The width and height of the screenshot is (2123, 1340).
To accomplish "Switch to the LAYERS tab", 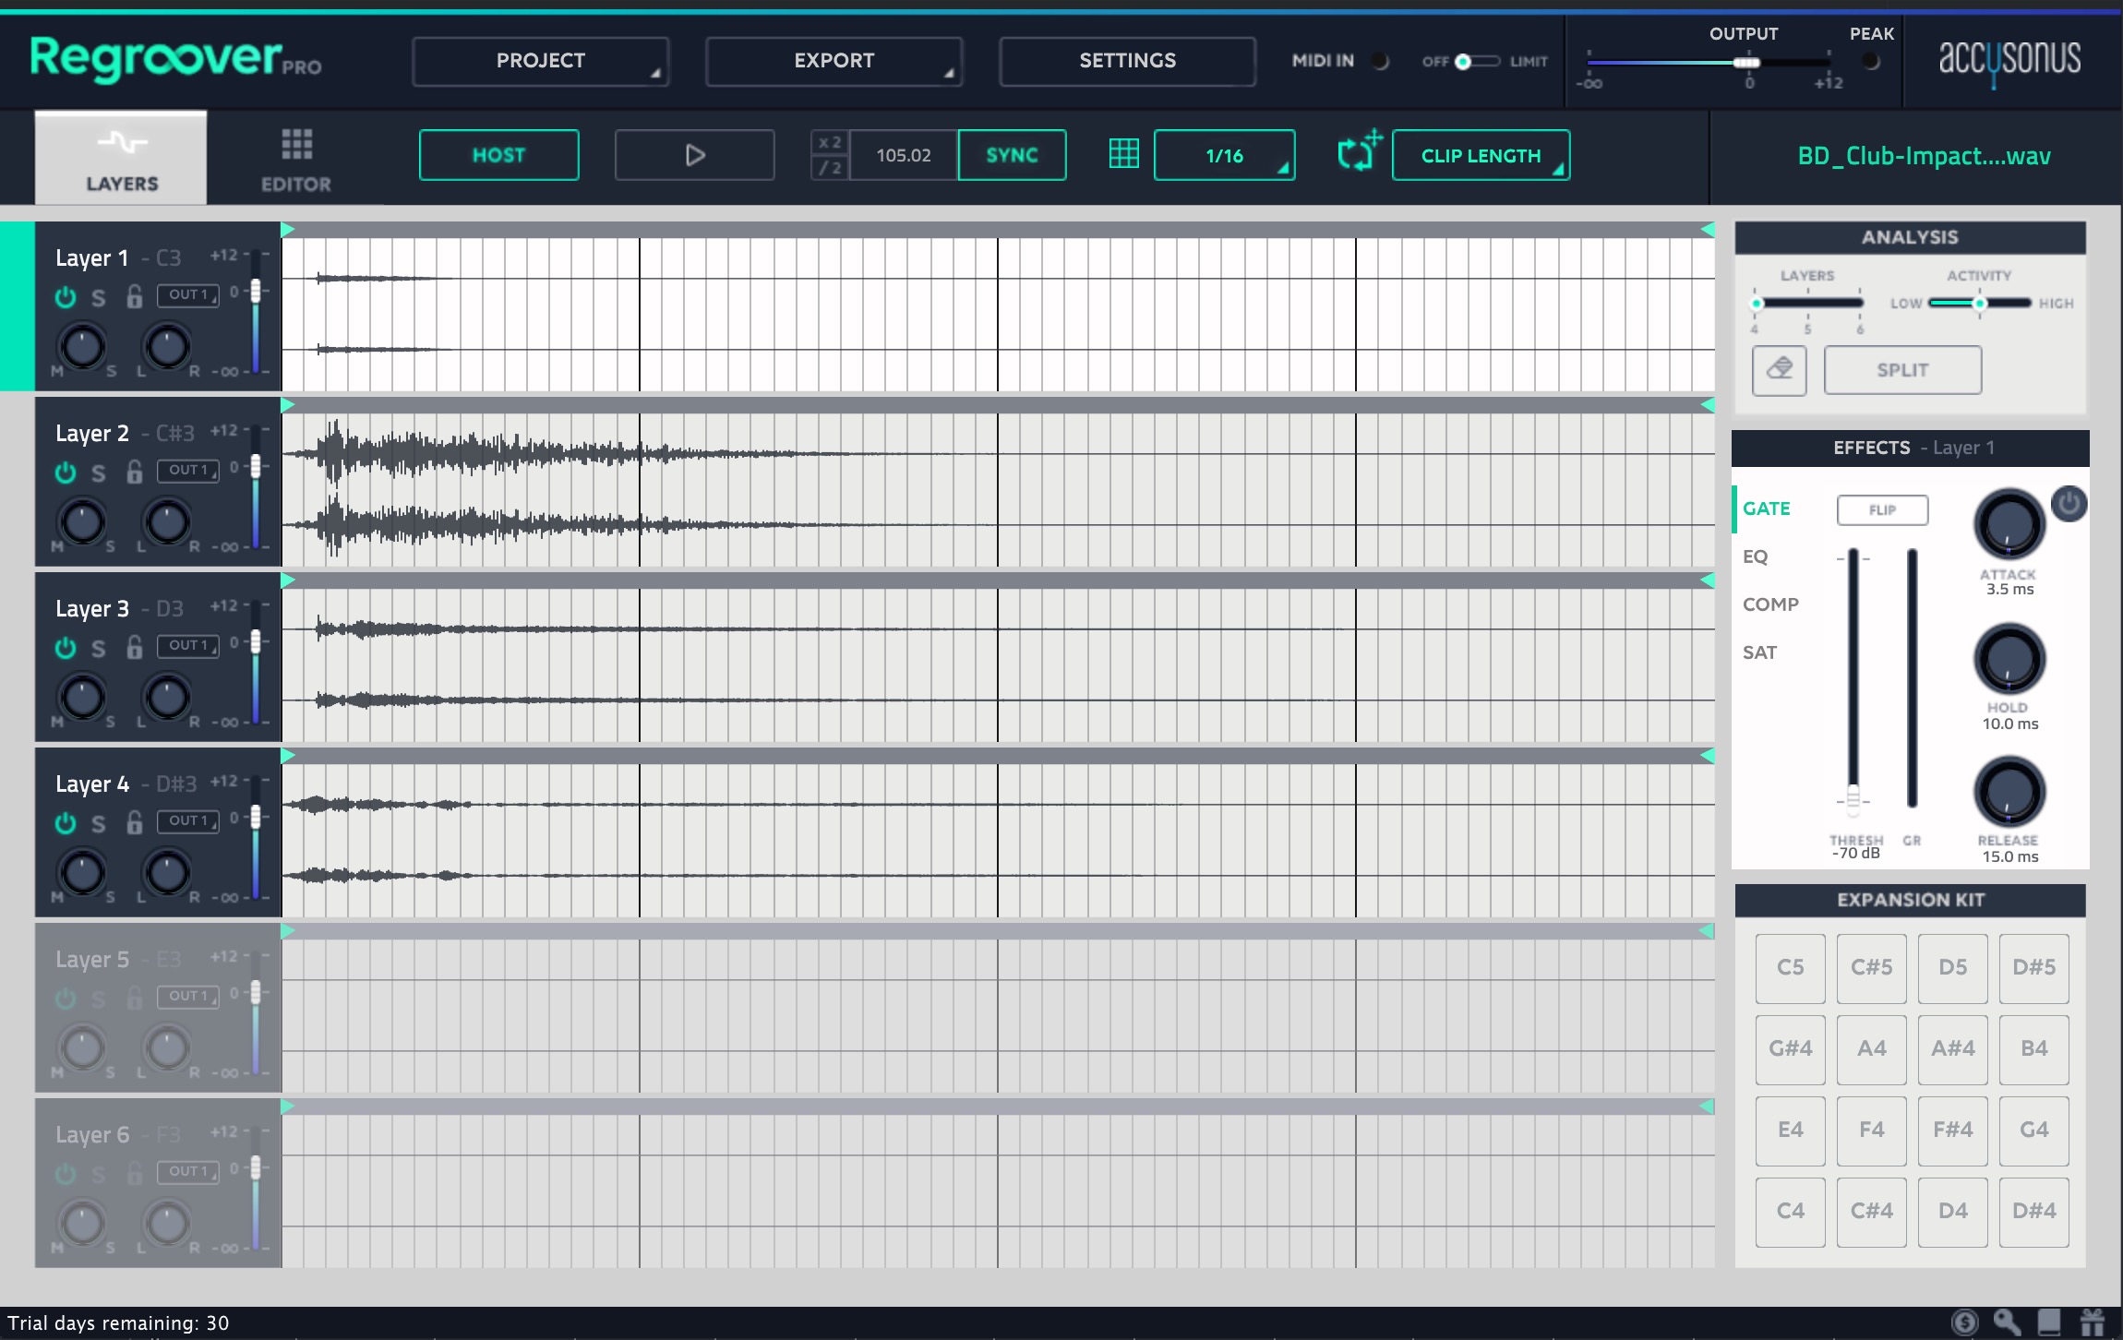I will click(121, 159).
